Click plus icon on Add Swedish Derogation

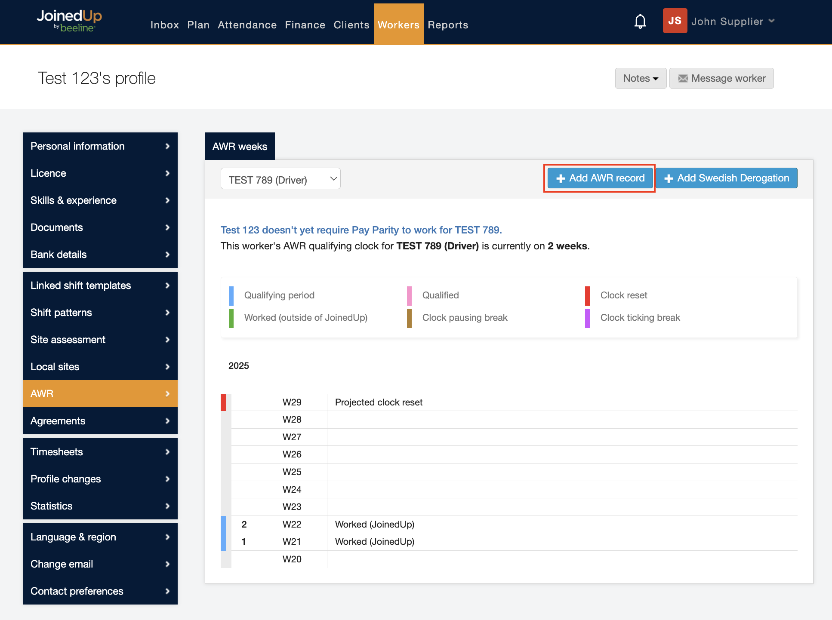pyautogui.click(x=668, y=179)
